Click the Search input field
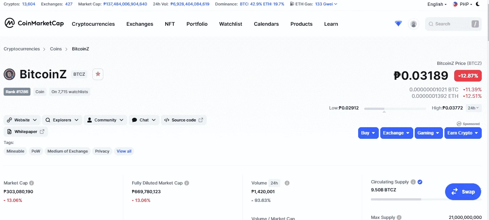The height and width of the screenshot is (220, 489). [453, 24]
